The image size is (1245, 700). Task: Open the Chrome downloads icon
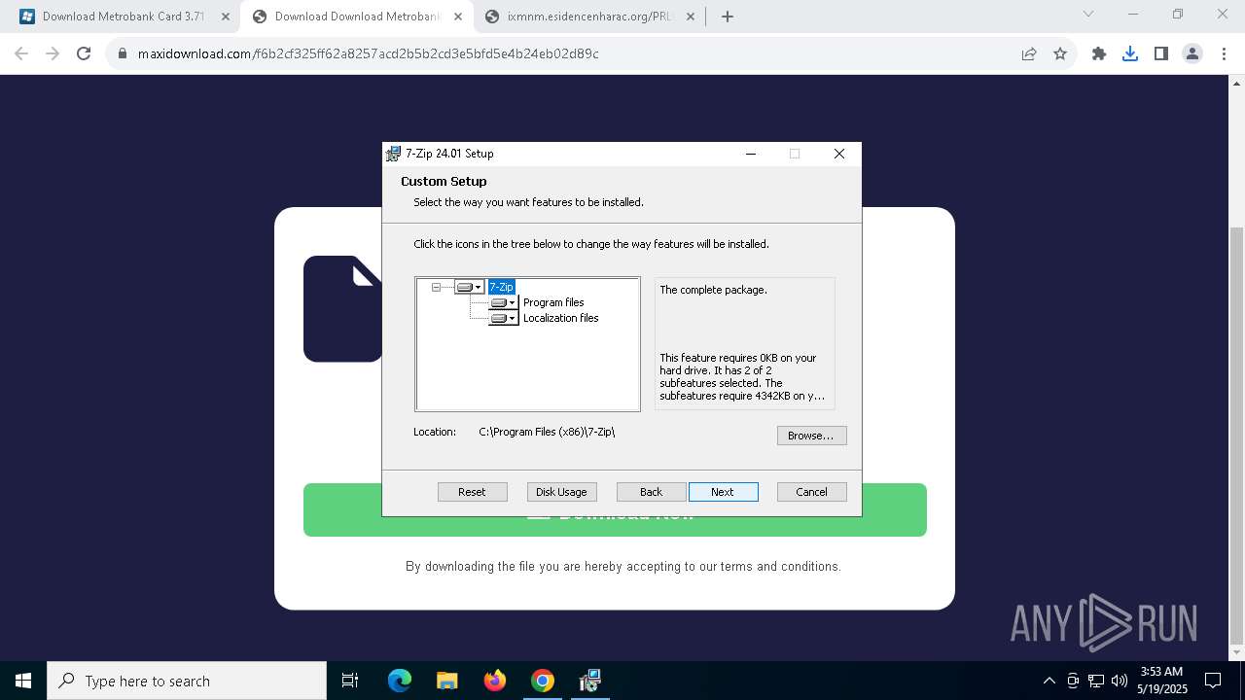[x=1130, y=54]
